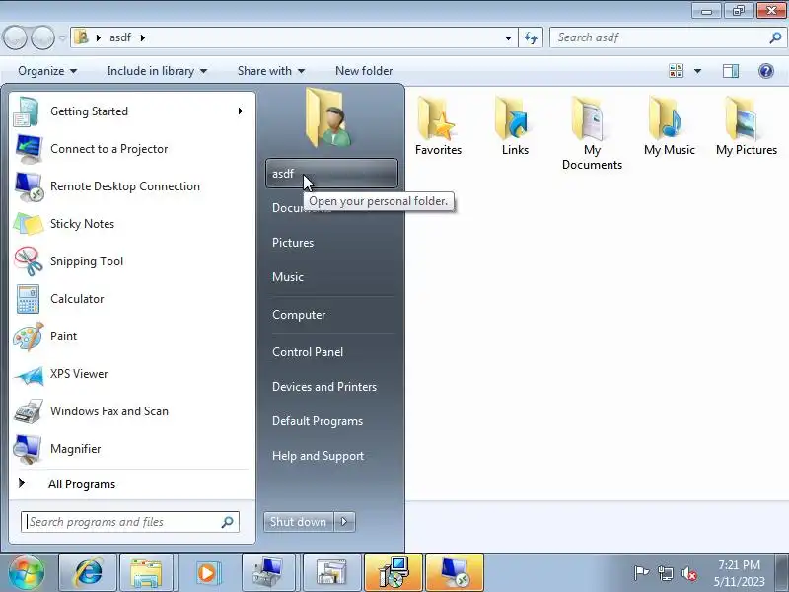Expand the asdf breadcrumb arrow
789x592 pixels.
(x=143, y=37)
